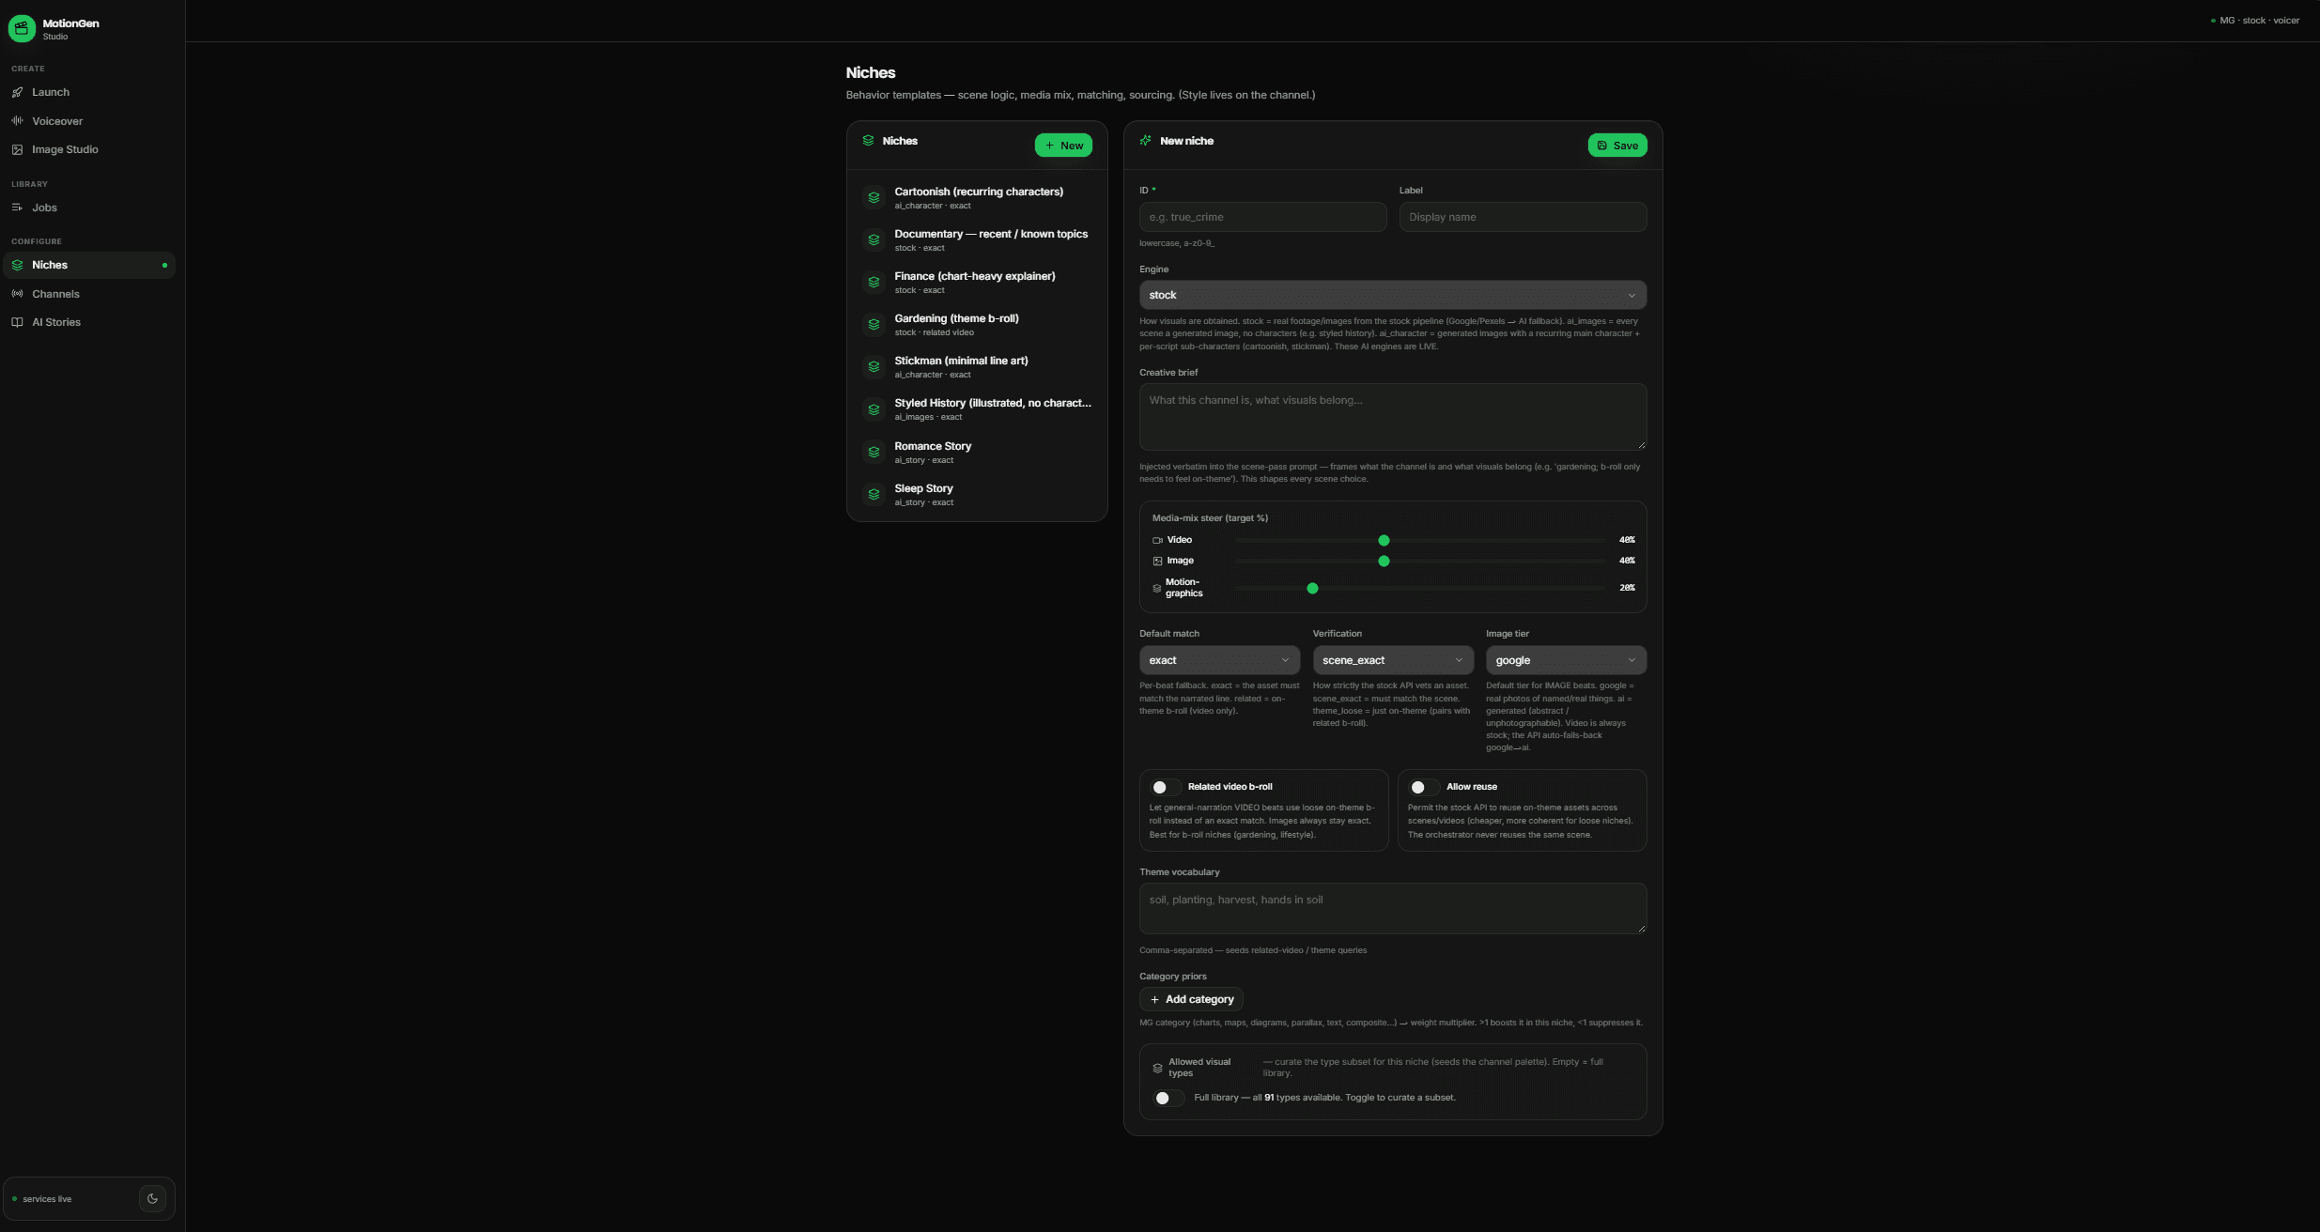2320x1232 pixels.
Task: Open AI Stories in the sidebar
Action: [x=89, y=322]
